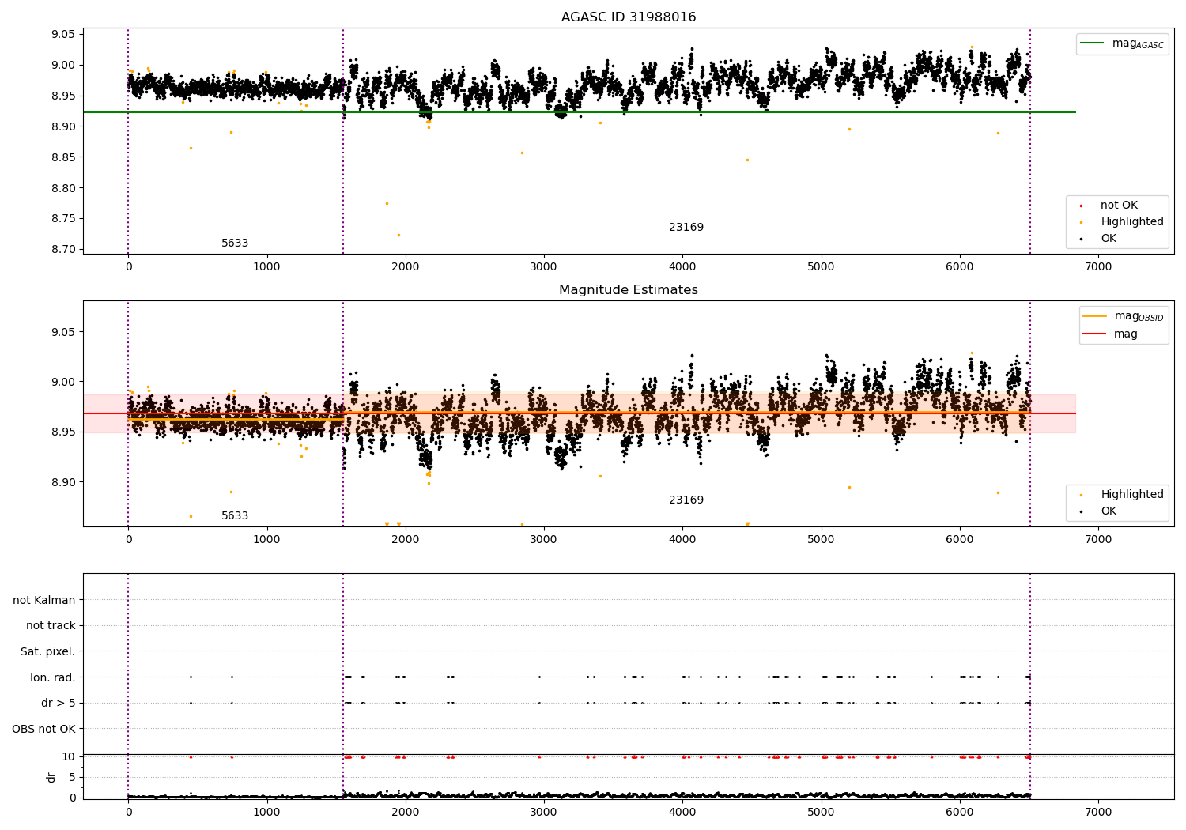1186x830 pixels.
Task: Click the 'dr' axis label
Action: pos(51,777)
